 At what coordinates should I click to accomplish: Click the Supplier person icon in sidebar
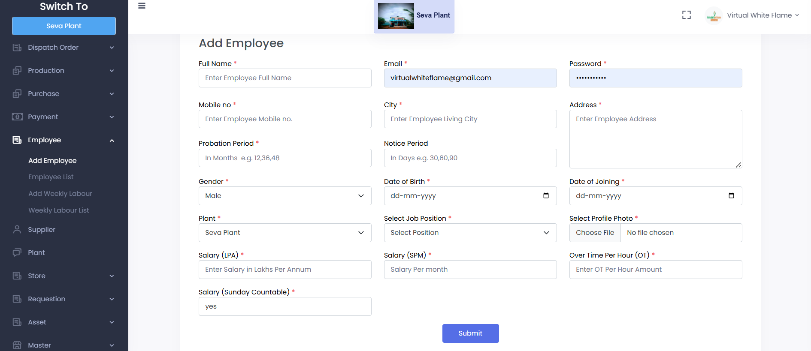[17, 230]
